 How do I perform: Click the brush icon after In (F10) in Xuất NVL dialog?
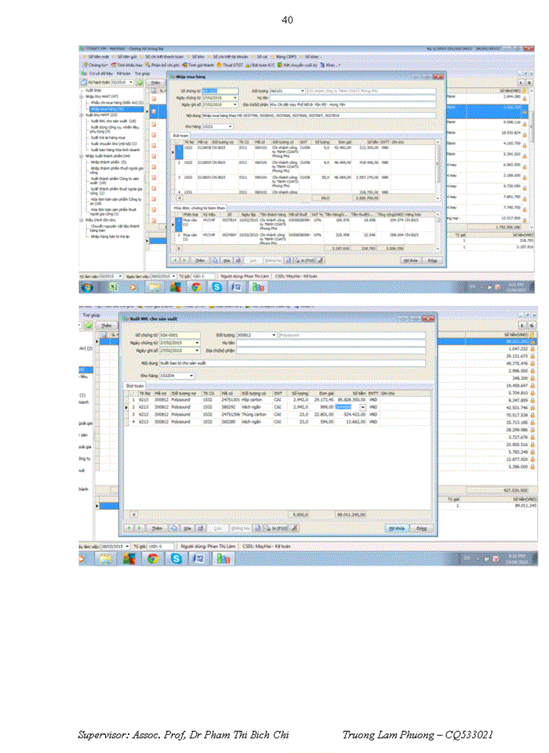click(294, 528)
